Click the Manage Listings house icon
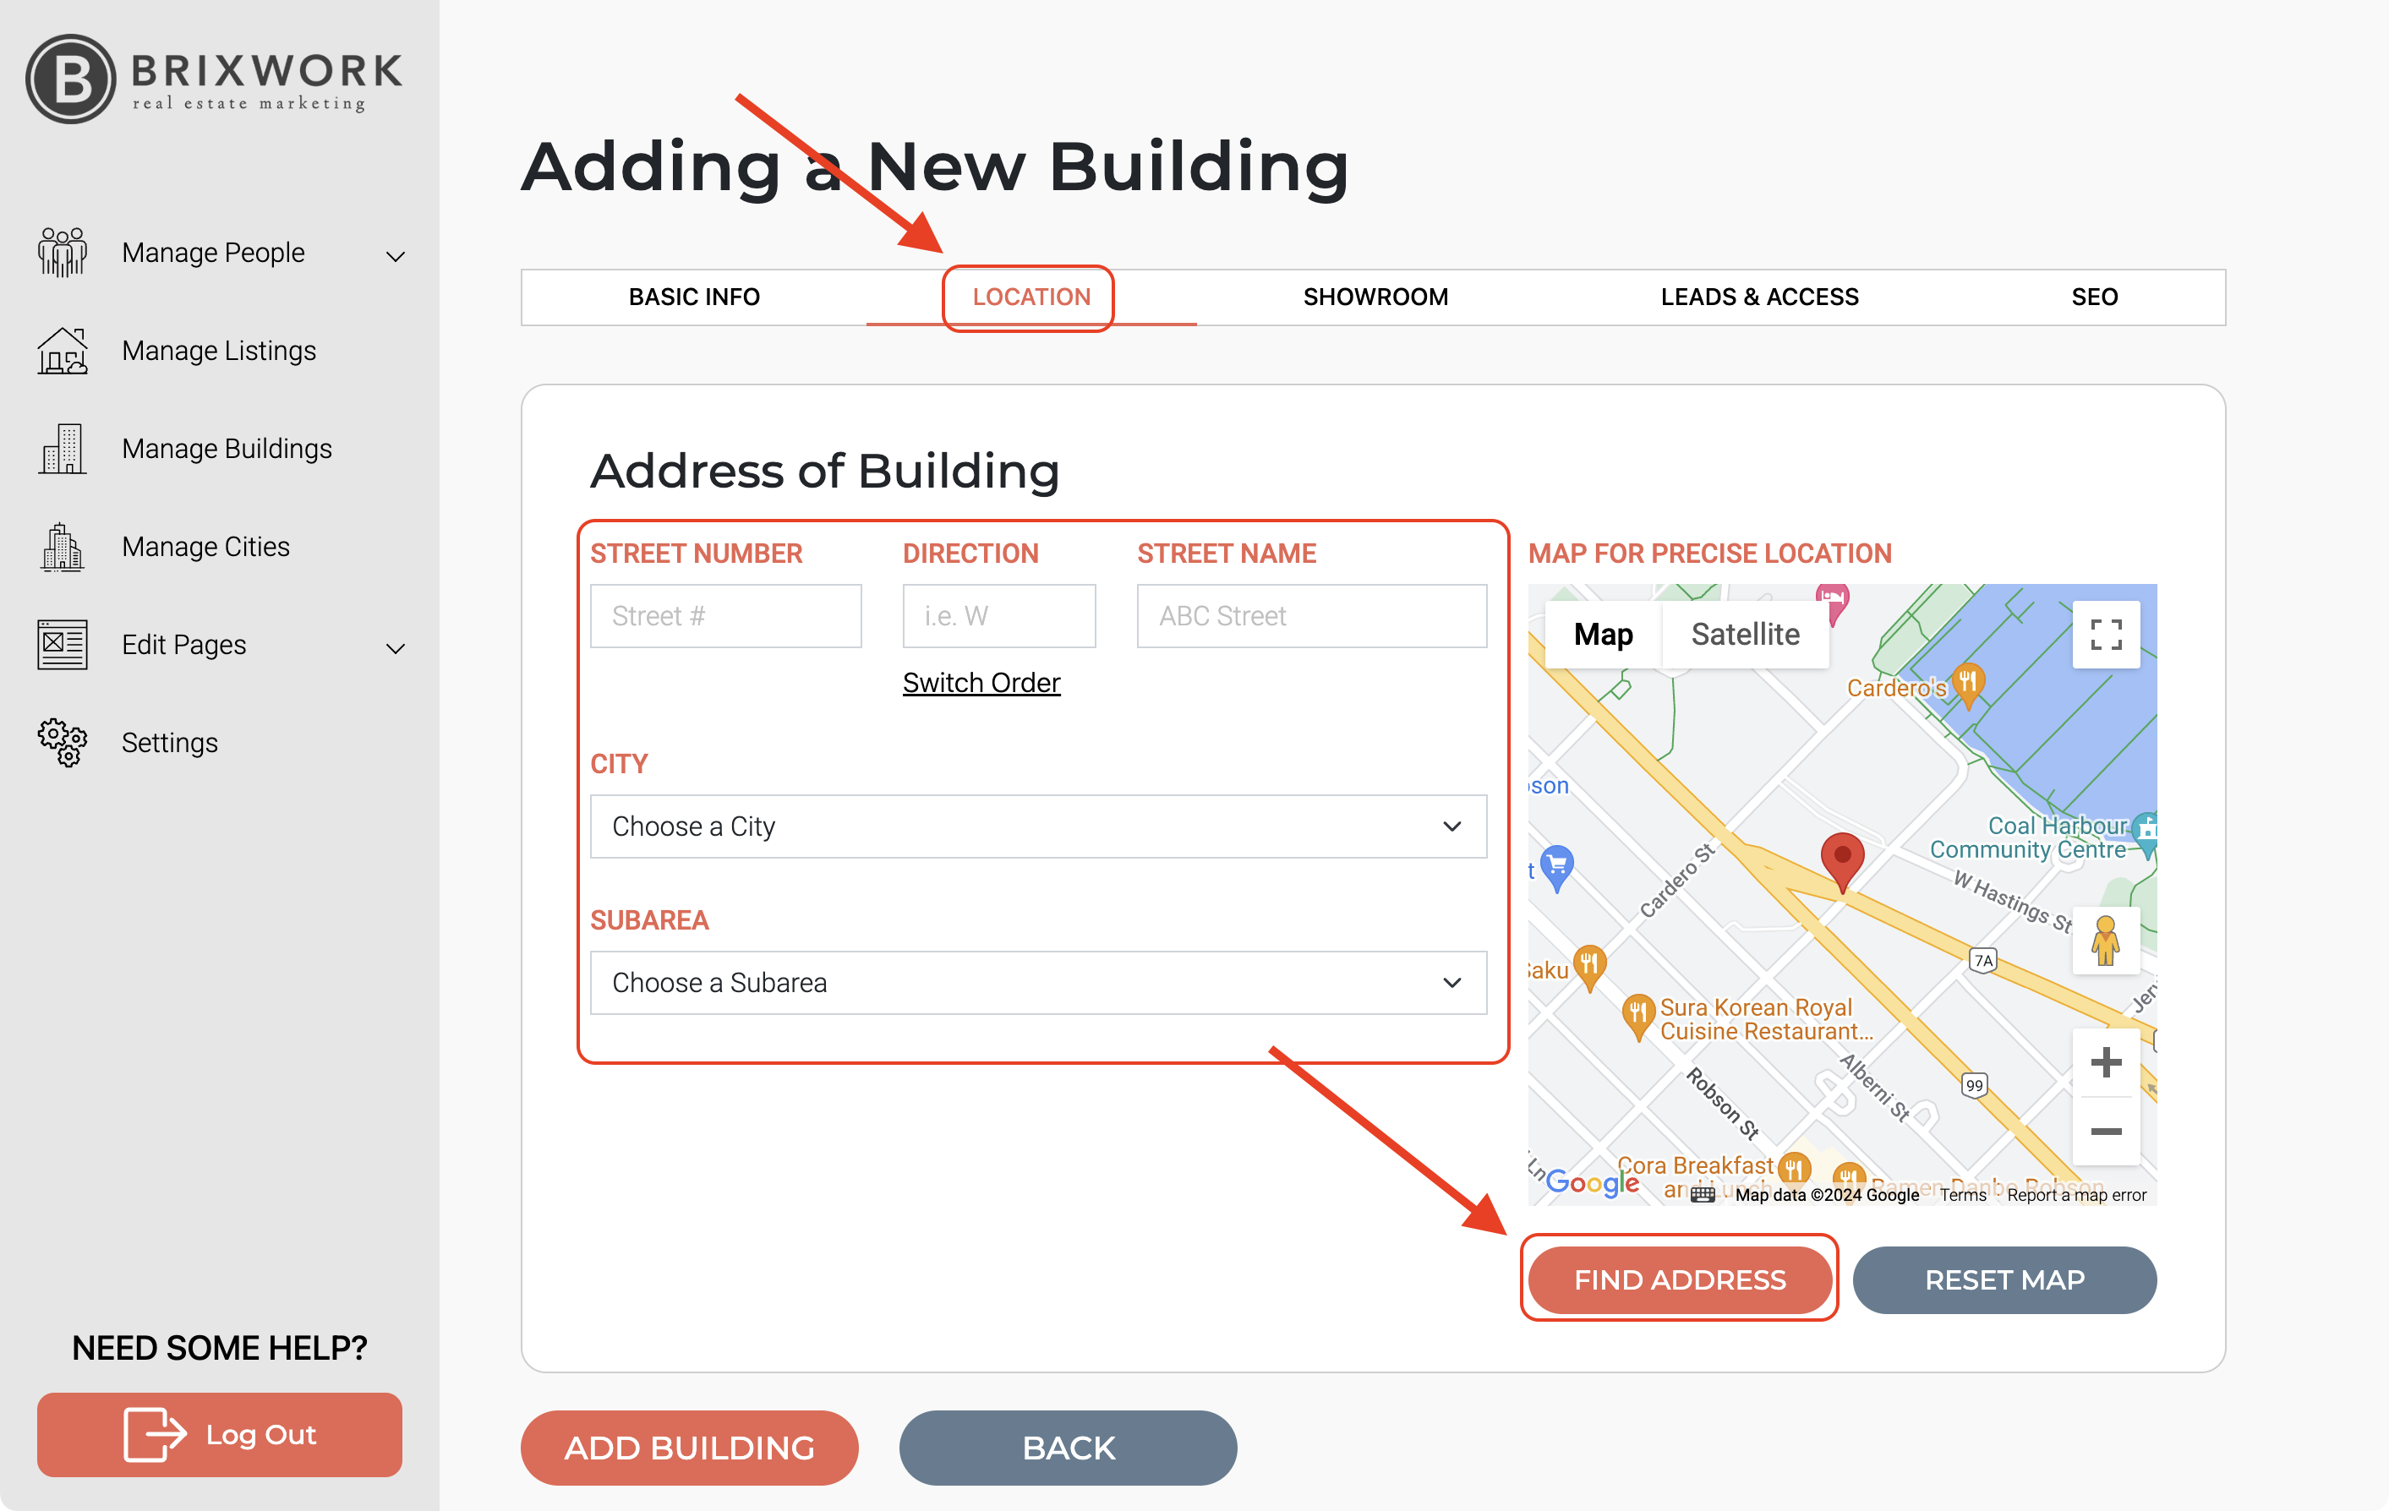 pyautogui.click(x=63, y=351)
